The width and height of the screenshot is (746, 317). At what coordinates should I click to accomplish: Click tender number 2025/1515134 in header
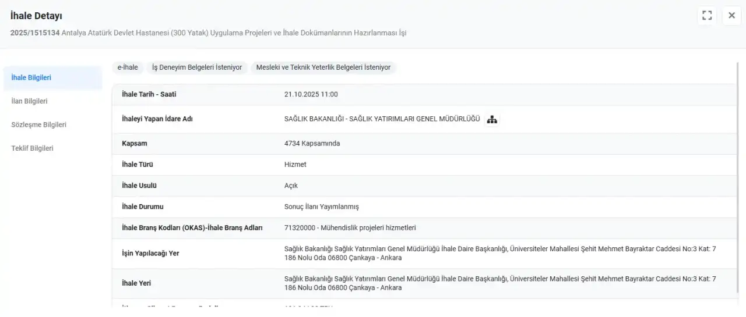click(x=35, y=33)
